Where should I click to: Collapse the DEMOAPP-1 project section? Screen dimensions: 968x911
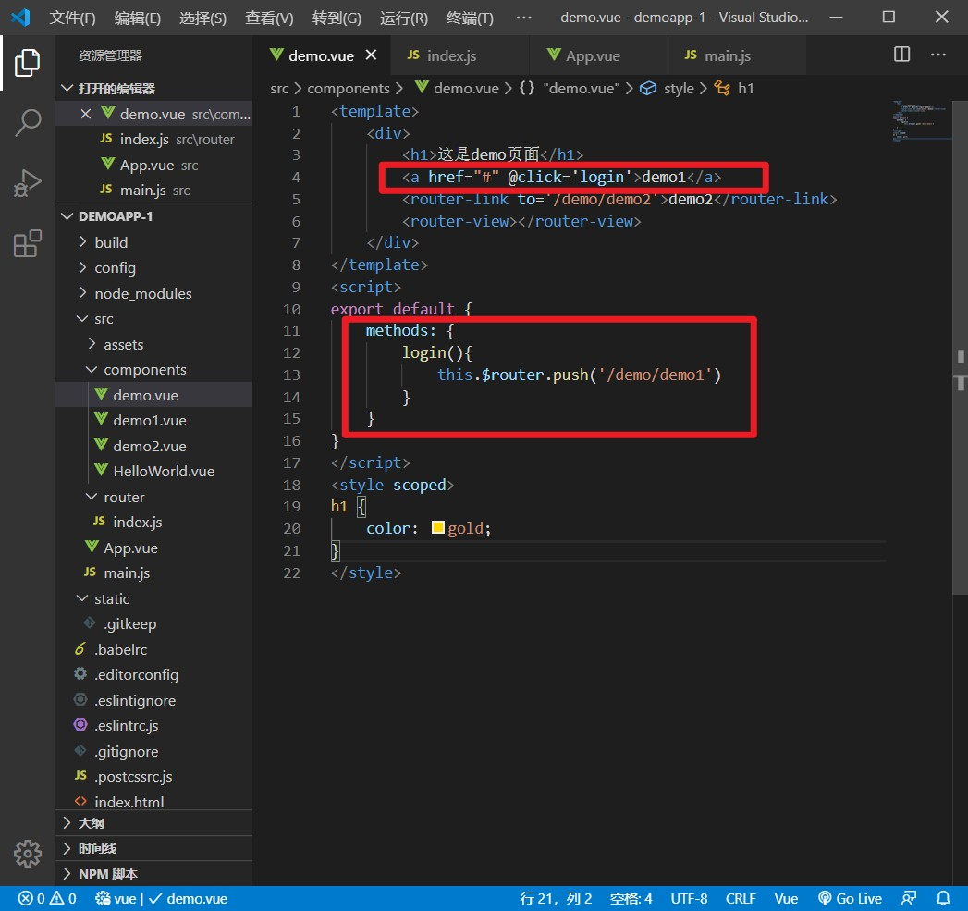154,216
